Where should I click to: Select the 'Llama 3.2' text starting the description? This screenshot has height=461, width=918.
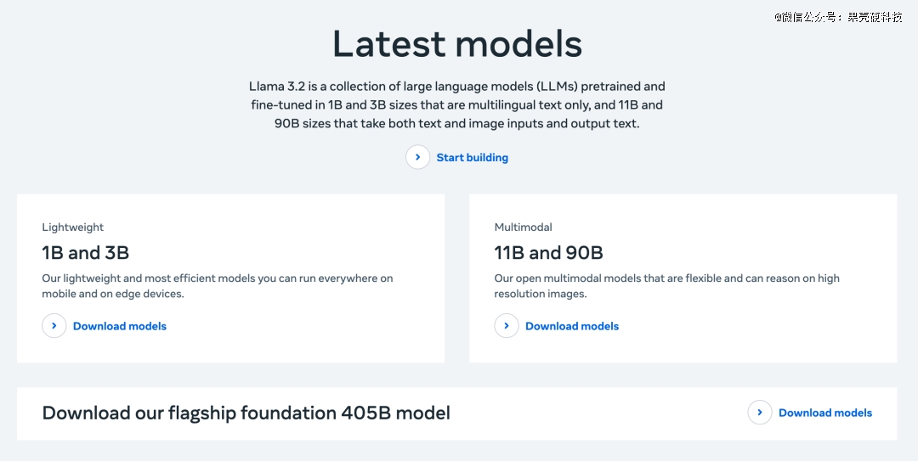click(x=277, y=87)
